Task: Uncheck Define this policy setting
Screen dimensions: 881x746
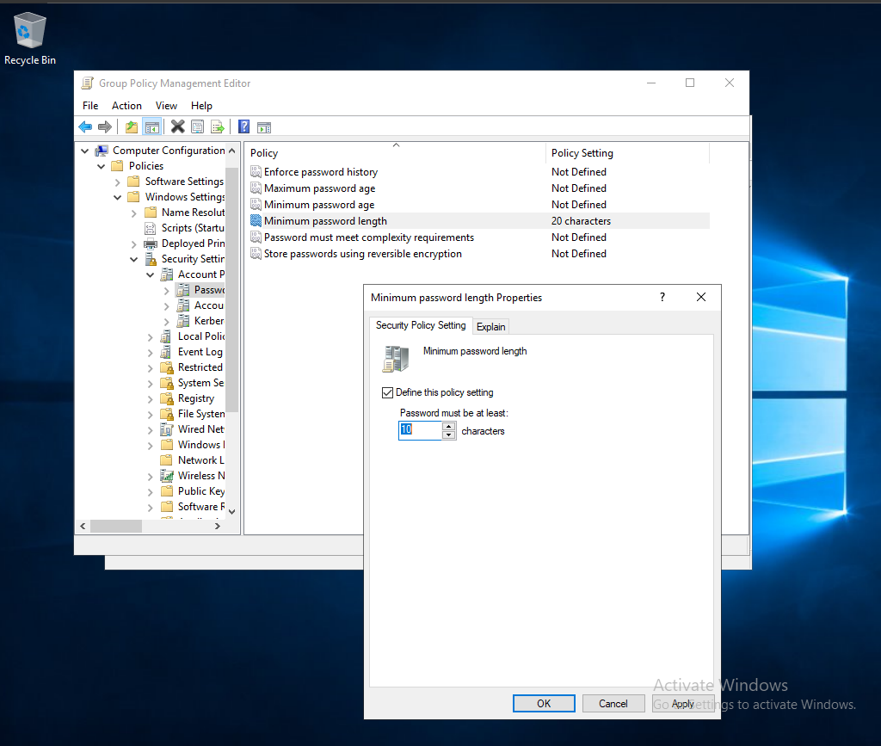Action: pos(387,392)
